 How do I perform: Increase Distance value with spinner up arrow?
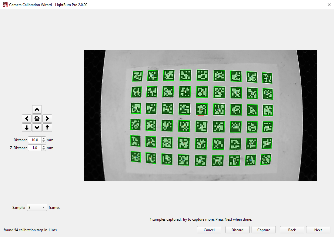pos(44,139)
